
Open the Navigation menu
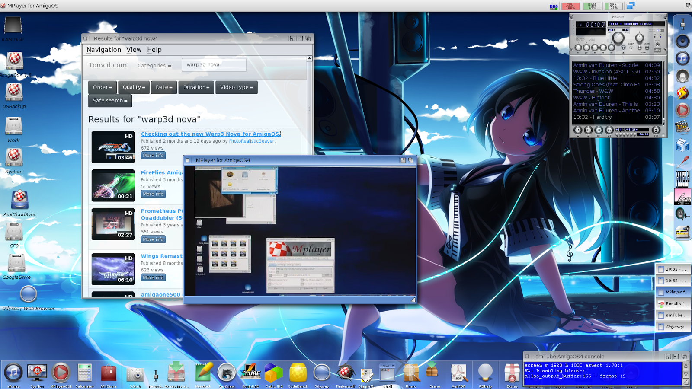[x=104, y=50]
